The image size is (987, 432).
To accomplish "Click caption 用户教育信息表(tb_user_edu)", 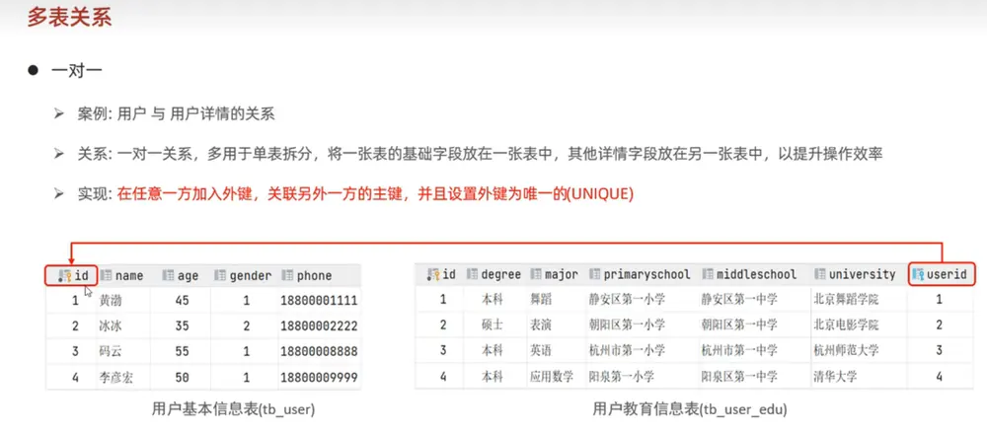I will tap(690, 409).
